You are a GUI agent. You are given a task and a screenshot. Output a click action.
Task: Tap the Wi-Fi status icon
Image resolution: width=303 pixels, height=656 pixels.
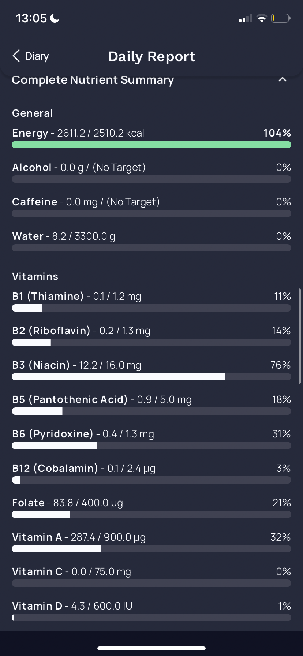[x=262, y=18]
